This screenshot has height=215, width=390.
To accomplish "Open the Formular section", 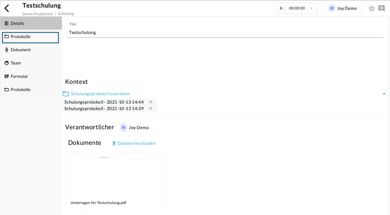I will point(19,76).
